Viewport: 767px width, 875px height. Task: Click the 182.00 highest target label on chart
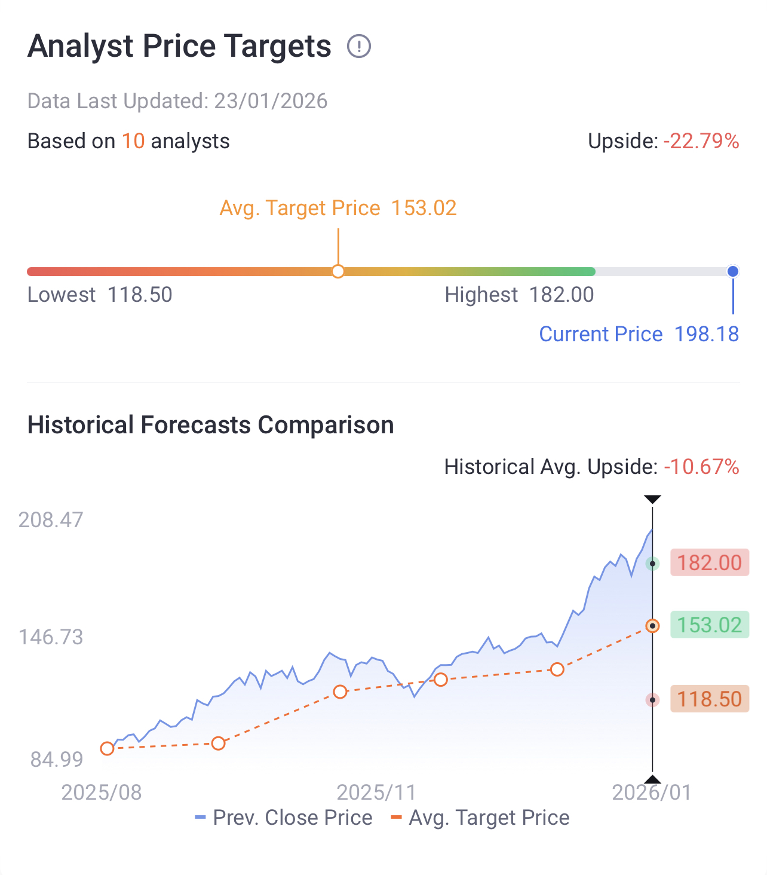click(x=709, y=562)
